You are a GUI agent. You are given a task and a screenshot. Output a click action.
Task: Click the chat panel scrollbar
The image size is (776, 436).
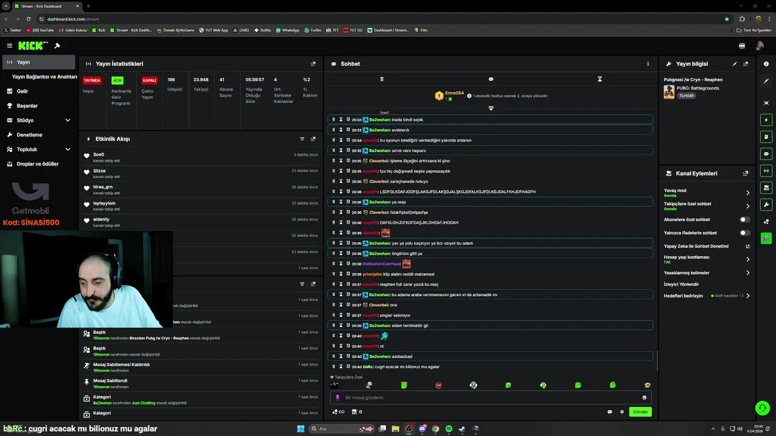click(657, 361)
